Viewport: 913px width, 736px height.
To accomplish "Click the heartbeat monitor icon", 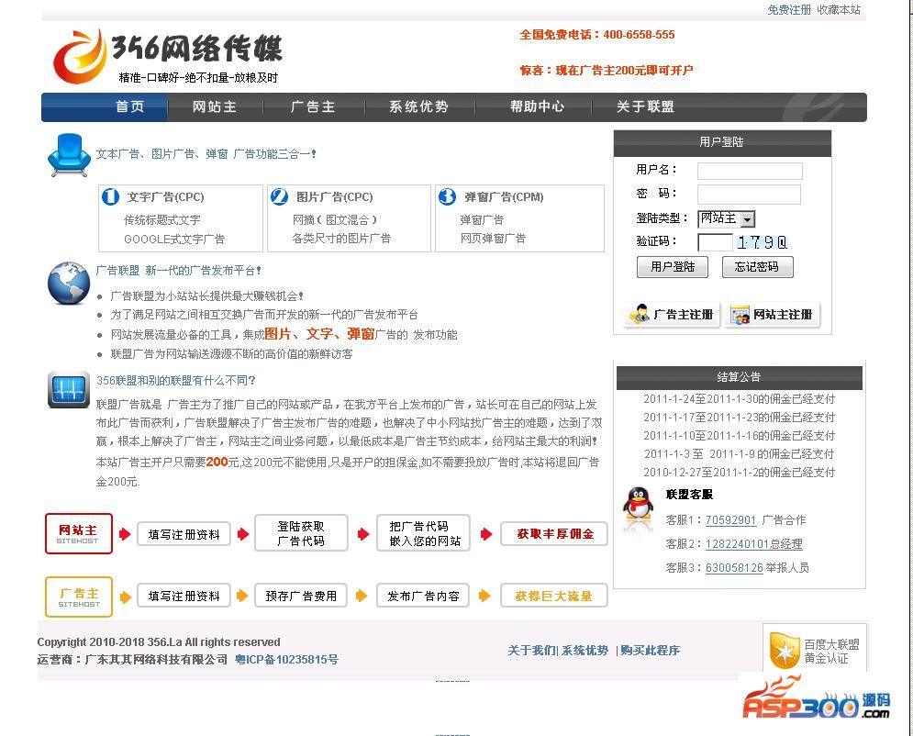I will point(69,389).
